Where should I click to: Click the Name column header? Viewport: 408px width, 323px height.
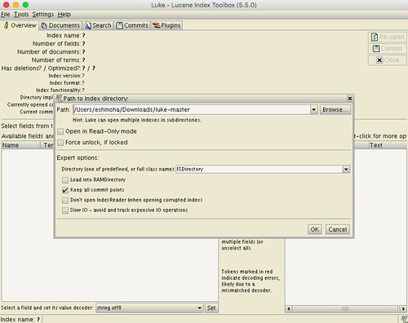tap(21, 145)
